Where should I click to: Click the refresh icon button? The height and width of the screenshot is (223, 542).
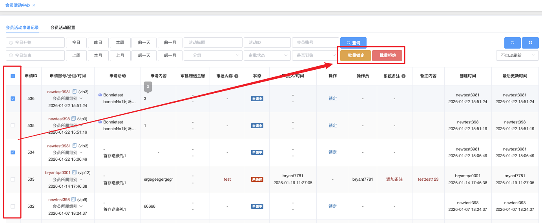click(x=512, y=43)
